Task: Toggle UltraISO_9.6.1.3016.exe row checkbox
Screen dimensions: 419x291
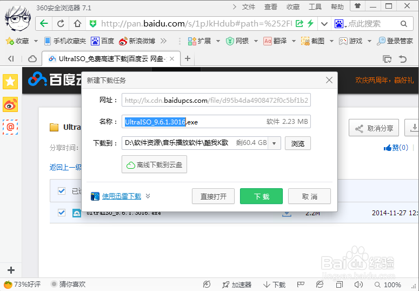Action: tap(62, 213)
